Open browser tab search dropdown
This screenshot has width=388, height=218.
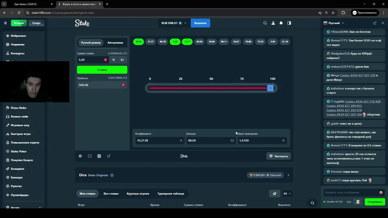[4, 4]
